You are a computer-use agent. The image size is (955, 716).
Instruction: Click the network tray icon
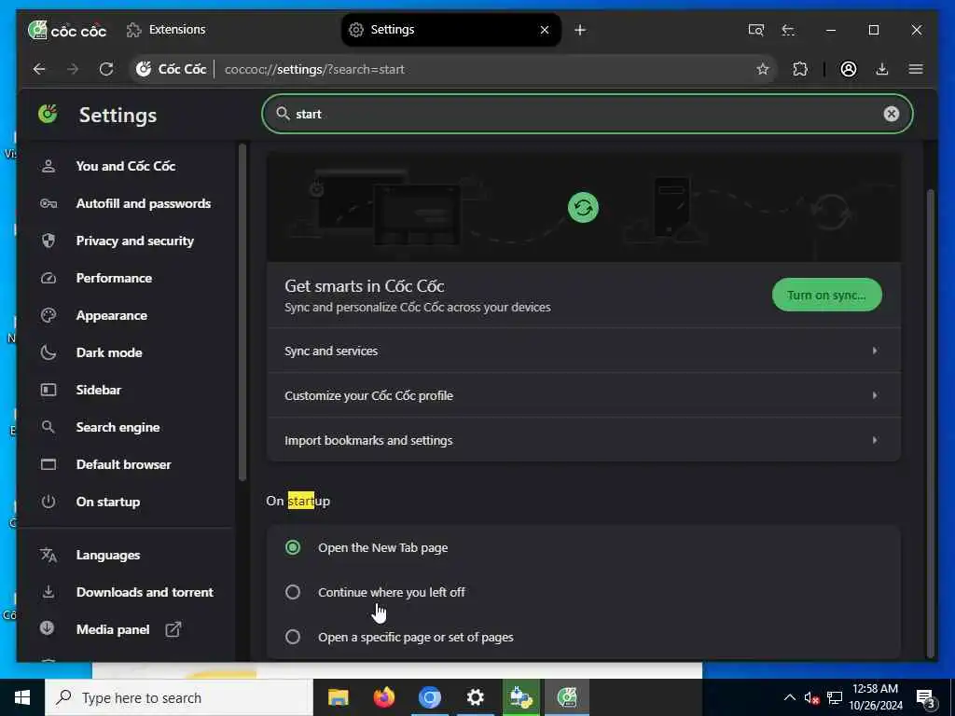[835, 697]
